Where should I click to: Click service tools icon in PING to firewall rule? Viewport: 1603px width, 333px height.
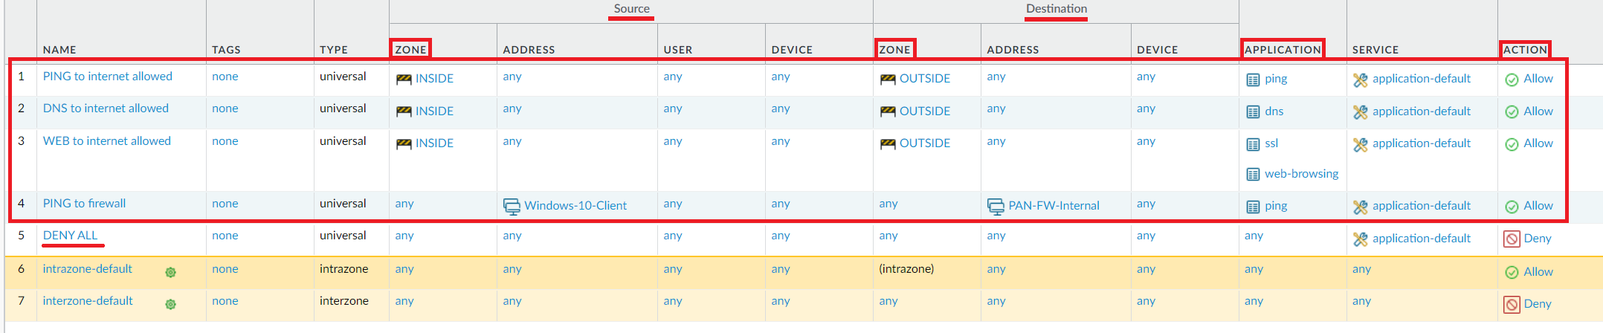coord(1361,207)
